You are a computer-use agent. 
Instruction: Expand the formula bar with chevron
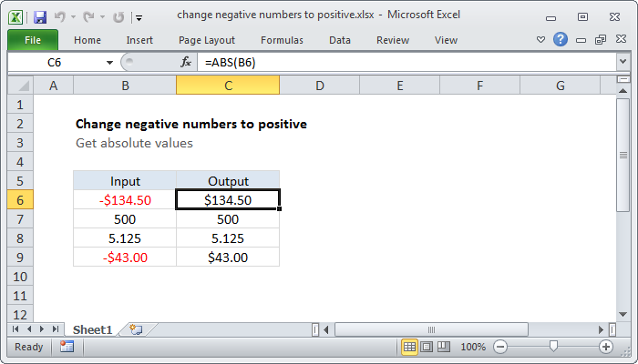pos(623,62)
